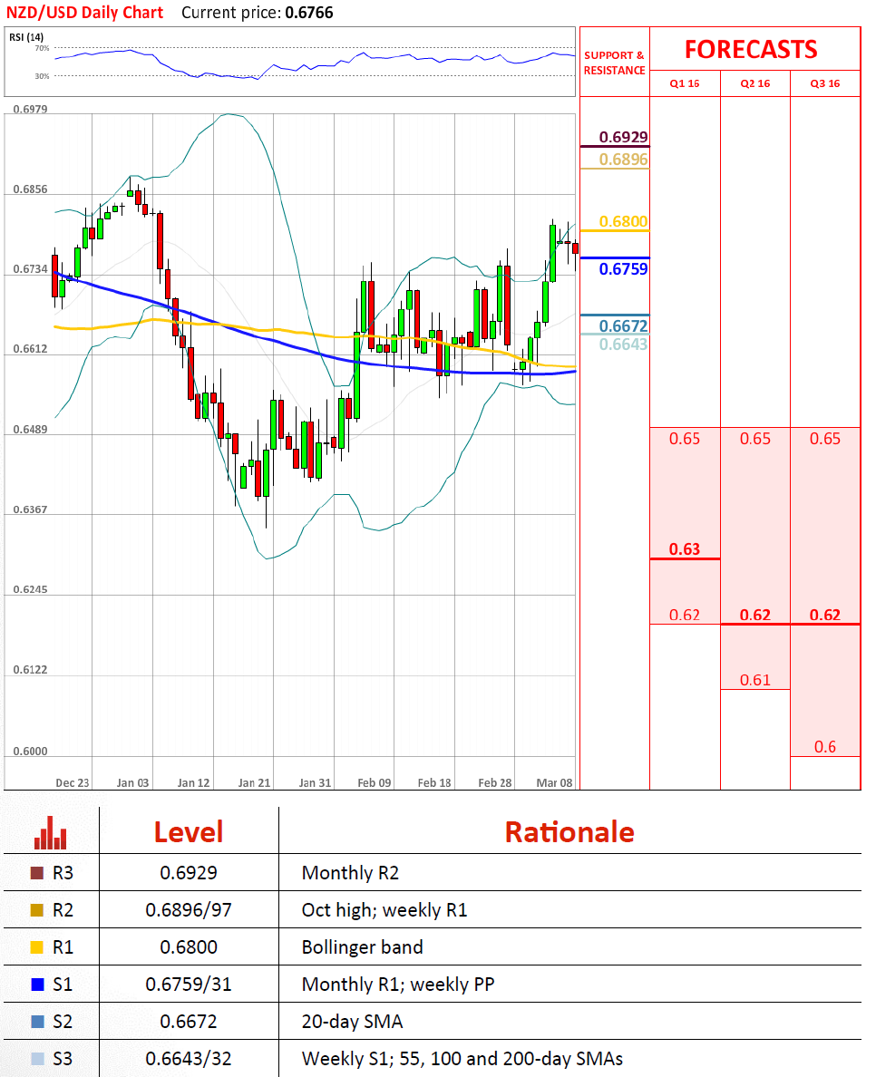876x1077 pixels.
Task: Click the Feb 18 date axis label
Action: click(434, 782)
